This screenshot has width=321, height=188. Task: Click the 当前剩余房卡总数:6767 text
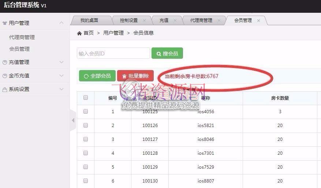[191, 76]
